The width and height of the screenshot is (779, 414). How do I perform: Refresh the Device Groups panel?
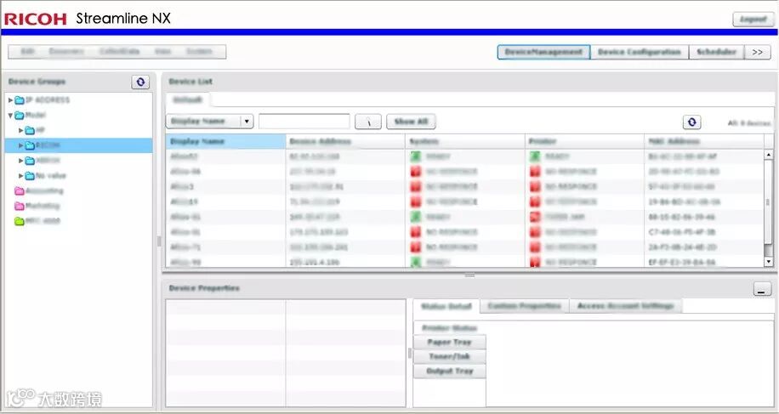(x=140, y=82)
